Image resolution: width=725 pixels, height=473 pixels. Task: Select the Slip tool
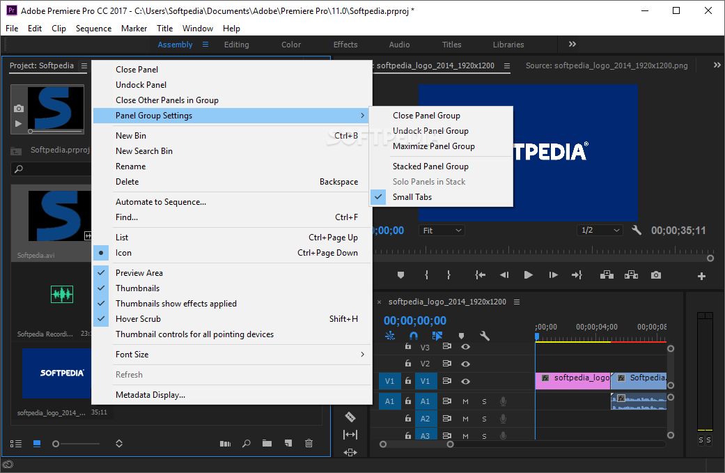[350, 435]
